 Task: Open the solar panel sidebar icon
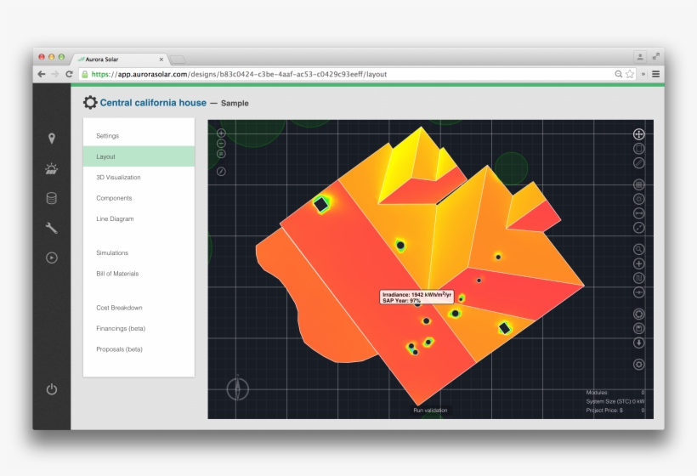click(51, 168)
